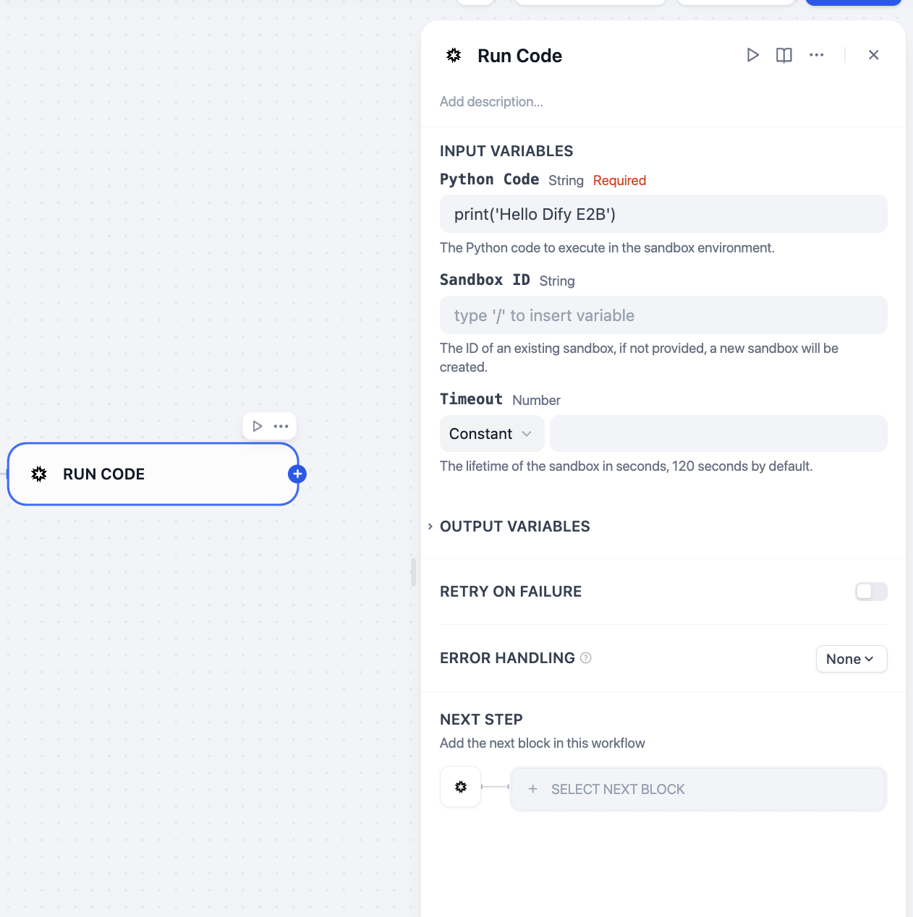This screenshot has height=917, width=913.
Task: Click the blue plus handle on RUN CODE node
Action: click(297, 474)
